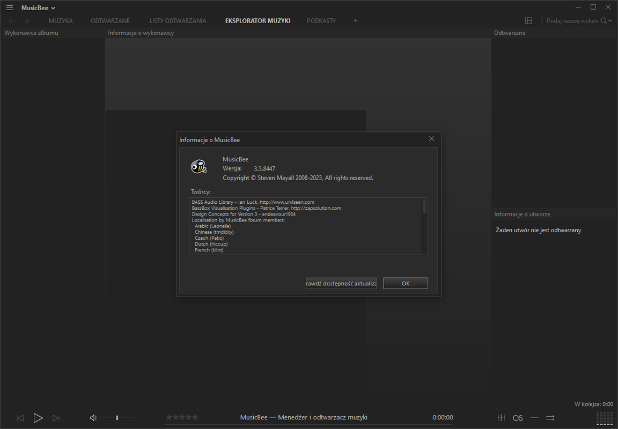This screenshot has height=429, width=618.
Task: Open the LISTY ODTWARZANIA tab
Action: [178, 21]
